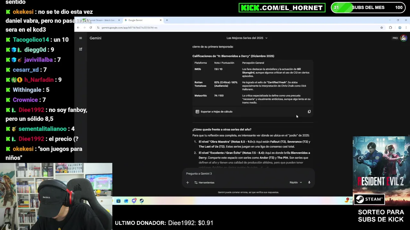Click the 'Percepción General' column header
Viewport: 410px width, 230px height.
point(253,63)
